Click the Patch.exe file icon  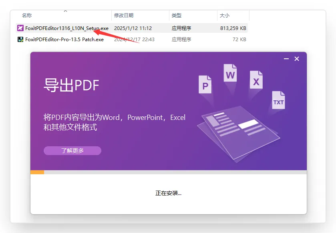[x=20, y=39]
